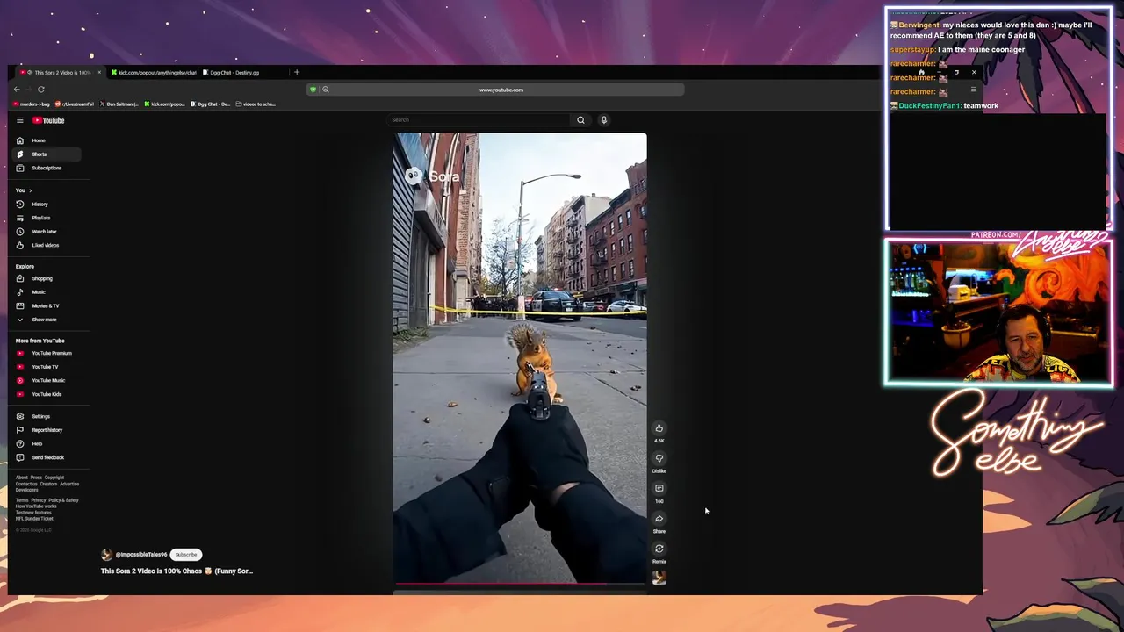Open the YouTube hamburger guide menu
Screen dimensions: 1124x632
[19, 120]
